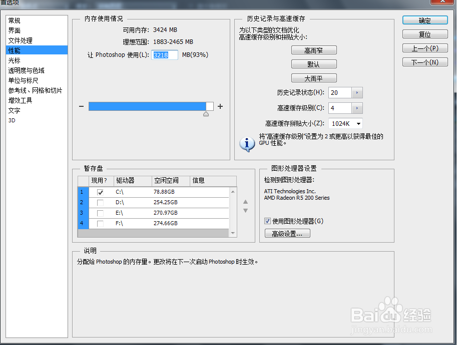The width and height of the screenshot is (457, 345).
Task: Click the 274.66GB free space value
Action: point(166,223)
